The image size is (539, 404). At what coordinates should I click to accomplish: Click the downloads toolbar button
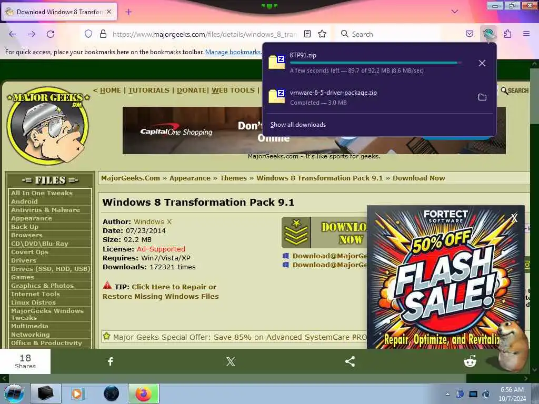pos(488,34)
